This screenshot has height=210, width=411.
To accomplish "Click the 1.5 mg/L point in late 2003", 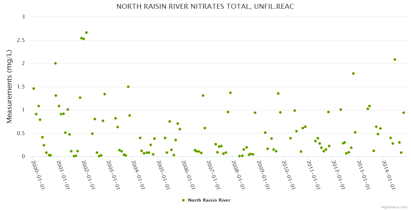I will 128,87.
